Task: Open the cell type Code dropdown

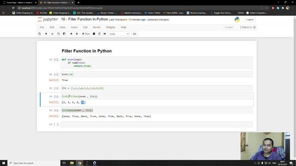Action: [119, 34]
